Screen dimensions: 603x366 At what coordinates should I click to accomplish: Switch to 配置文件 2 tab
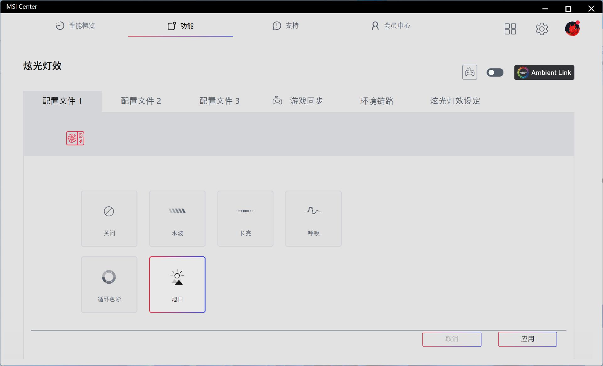tap(141, 101)
